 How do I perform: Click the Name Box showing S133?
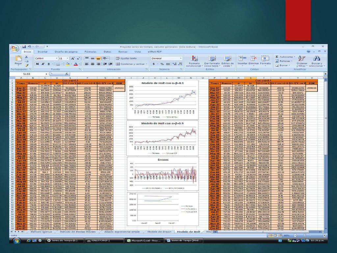tap(29, 74)
